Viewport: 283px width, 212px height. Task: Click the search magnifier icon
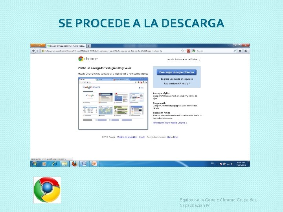235,51
